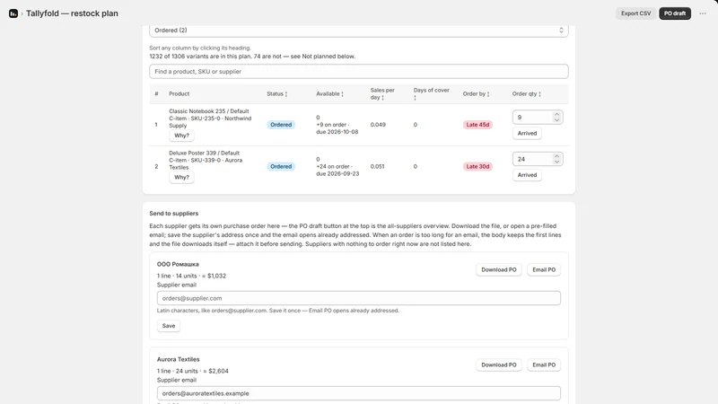Email PO to ООО Ромашка

[x=544, y=270]
